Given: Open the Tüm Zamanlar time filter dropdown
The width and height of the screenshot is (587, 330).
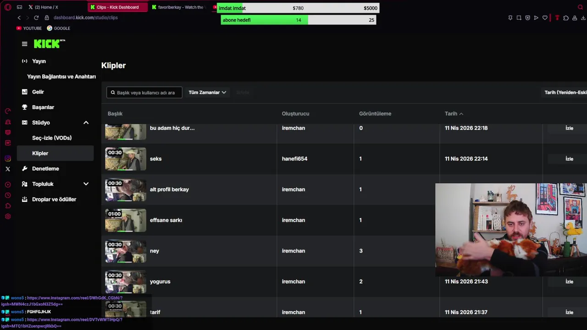Looking at the screenshot, I should tap(207, 93).
